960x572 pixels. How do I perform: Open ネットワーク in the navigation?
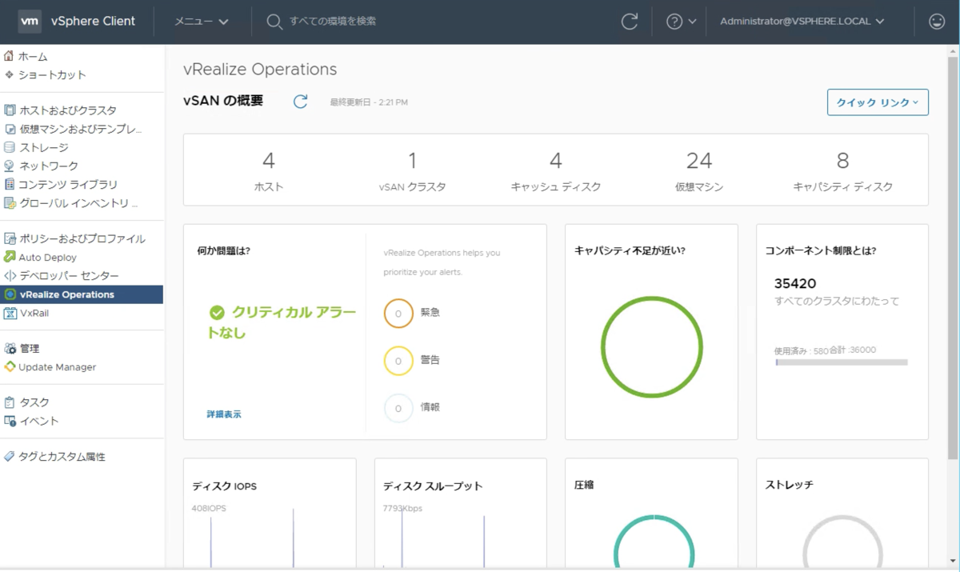[49, 166]
